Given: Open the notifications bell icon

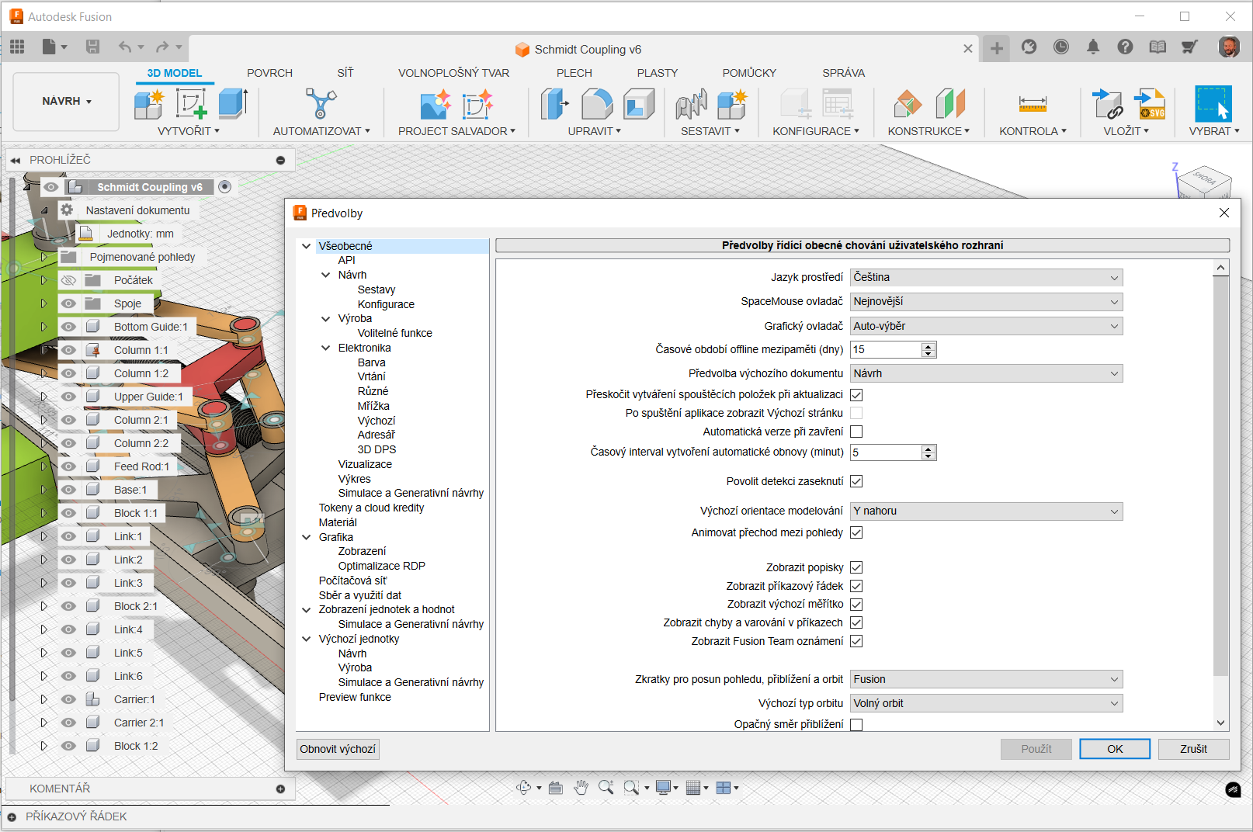Looking at the screenshot, I should (x=1093, y=47).
